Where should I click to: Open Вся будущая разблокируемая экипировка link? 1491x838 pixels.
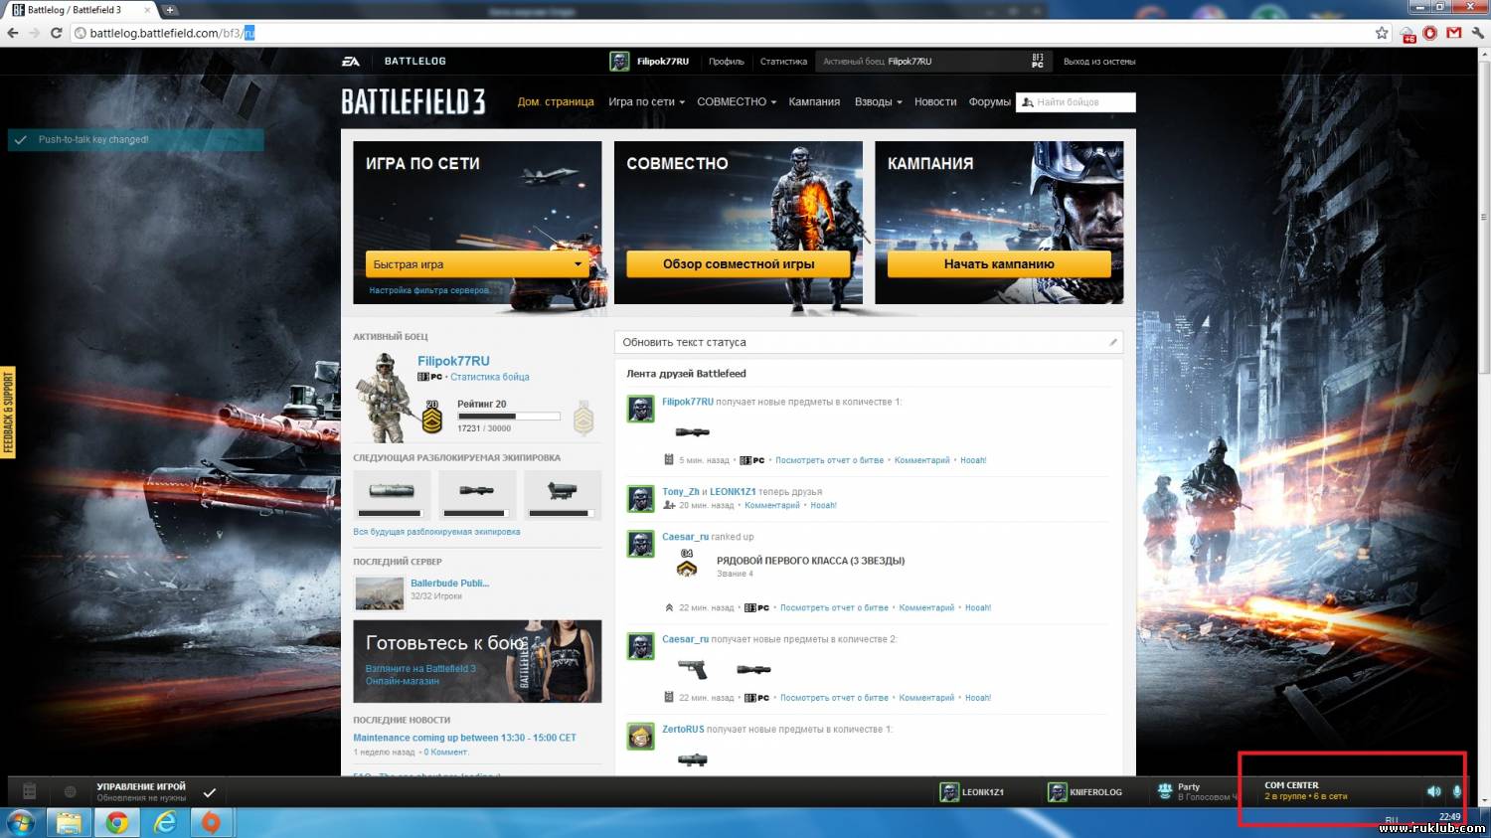coord(436,532)
